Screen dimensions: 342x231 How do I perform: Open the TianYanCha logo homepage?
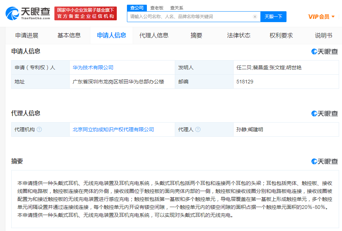coord(28,13)
